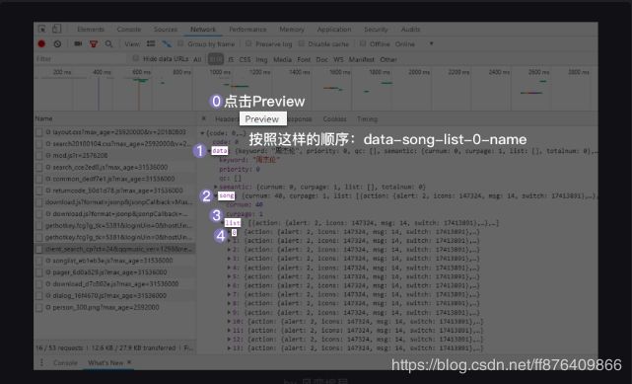Close the request details pane

pyautogui.click(x=203, y=118)
